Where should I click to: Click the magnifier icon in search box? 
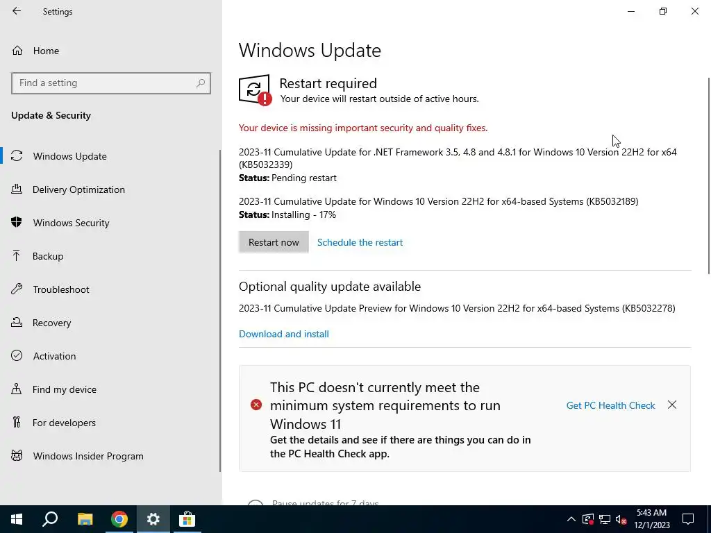click(201, 83)
